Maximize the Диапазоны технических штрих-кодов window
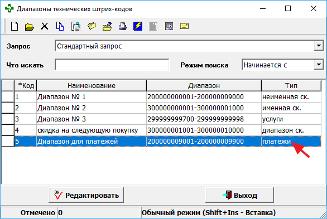 (x=288, y=8)
